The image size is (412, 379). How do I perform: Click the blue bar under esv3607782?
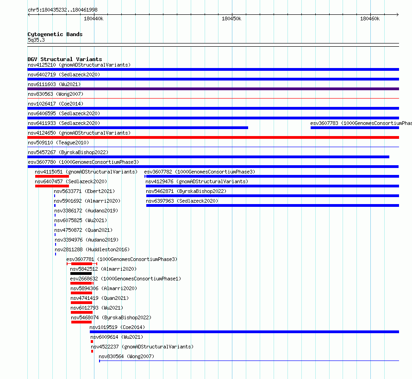(272, 176)
